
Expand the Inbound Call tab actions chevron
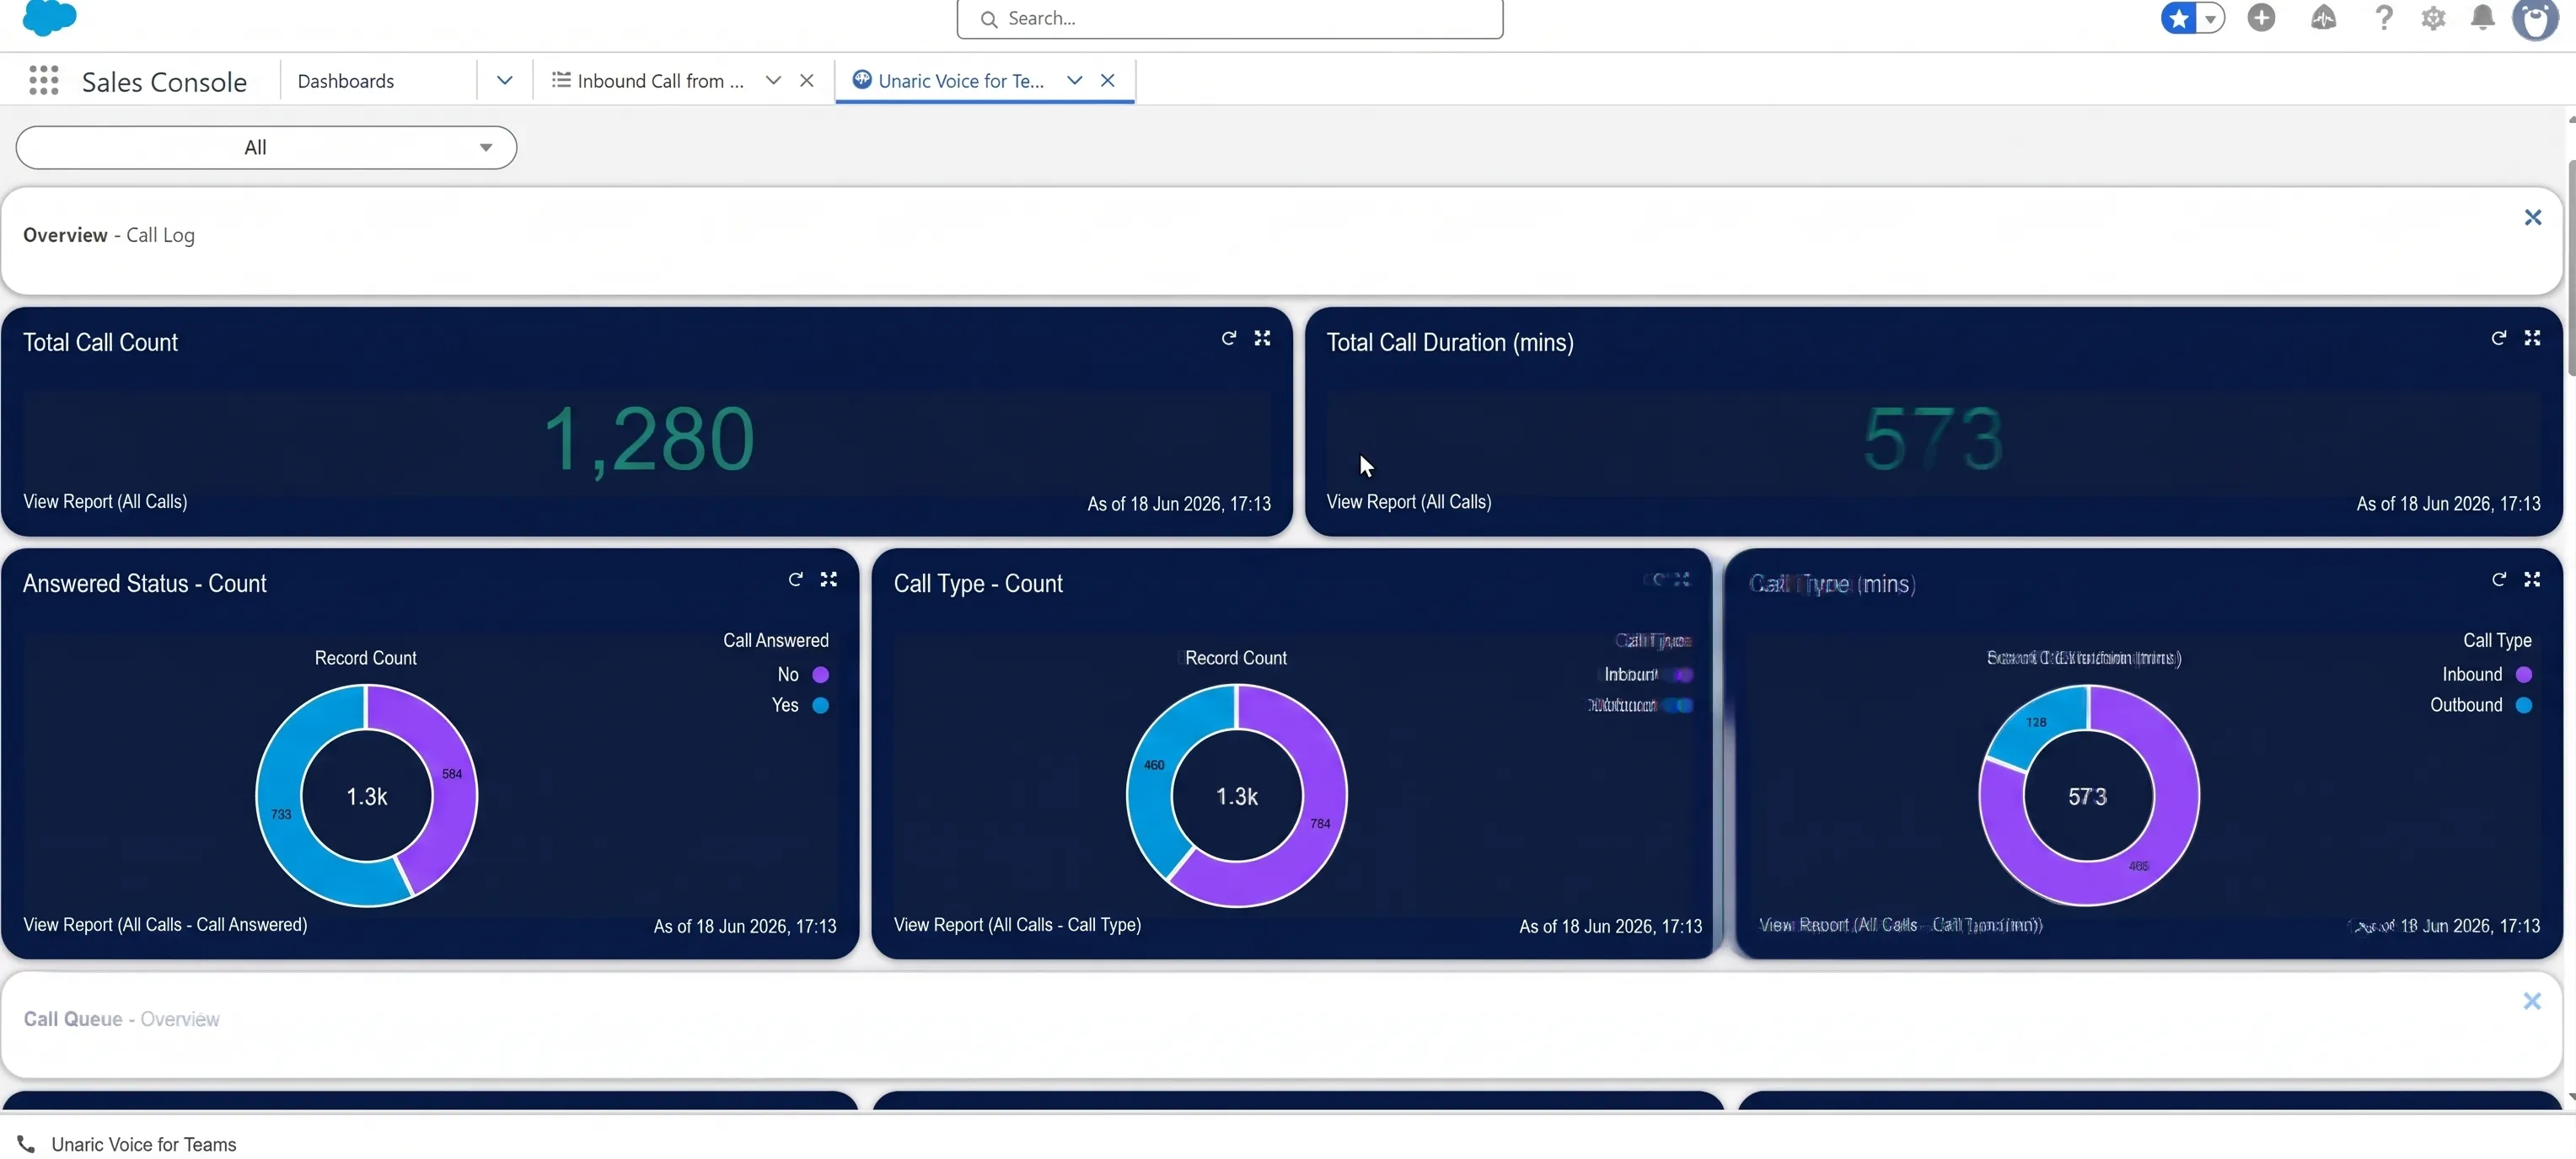(x=773, y=81)
